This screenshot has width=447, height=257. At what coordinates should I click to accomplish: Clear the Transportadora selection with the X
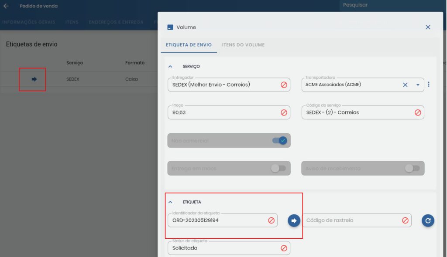[405, 85]
